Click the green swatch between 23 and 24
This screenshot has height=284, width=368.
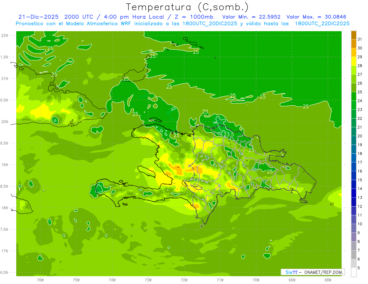[x=354, y=105]
